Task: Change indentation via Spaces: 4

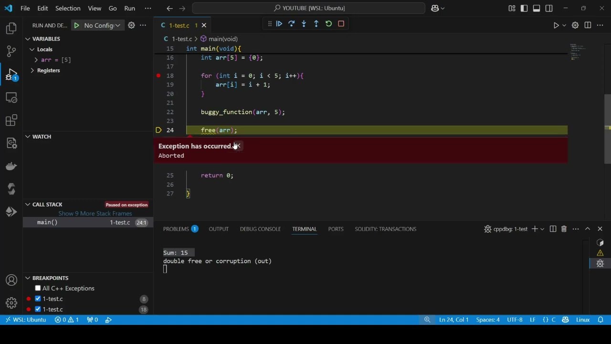Action: click(x=488, y=320)
